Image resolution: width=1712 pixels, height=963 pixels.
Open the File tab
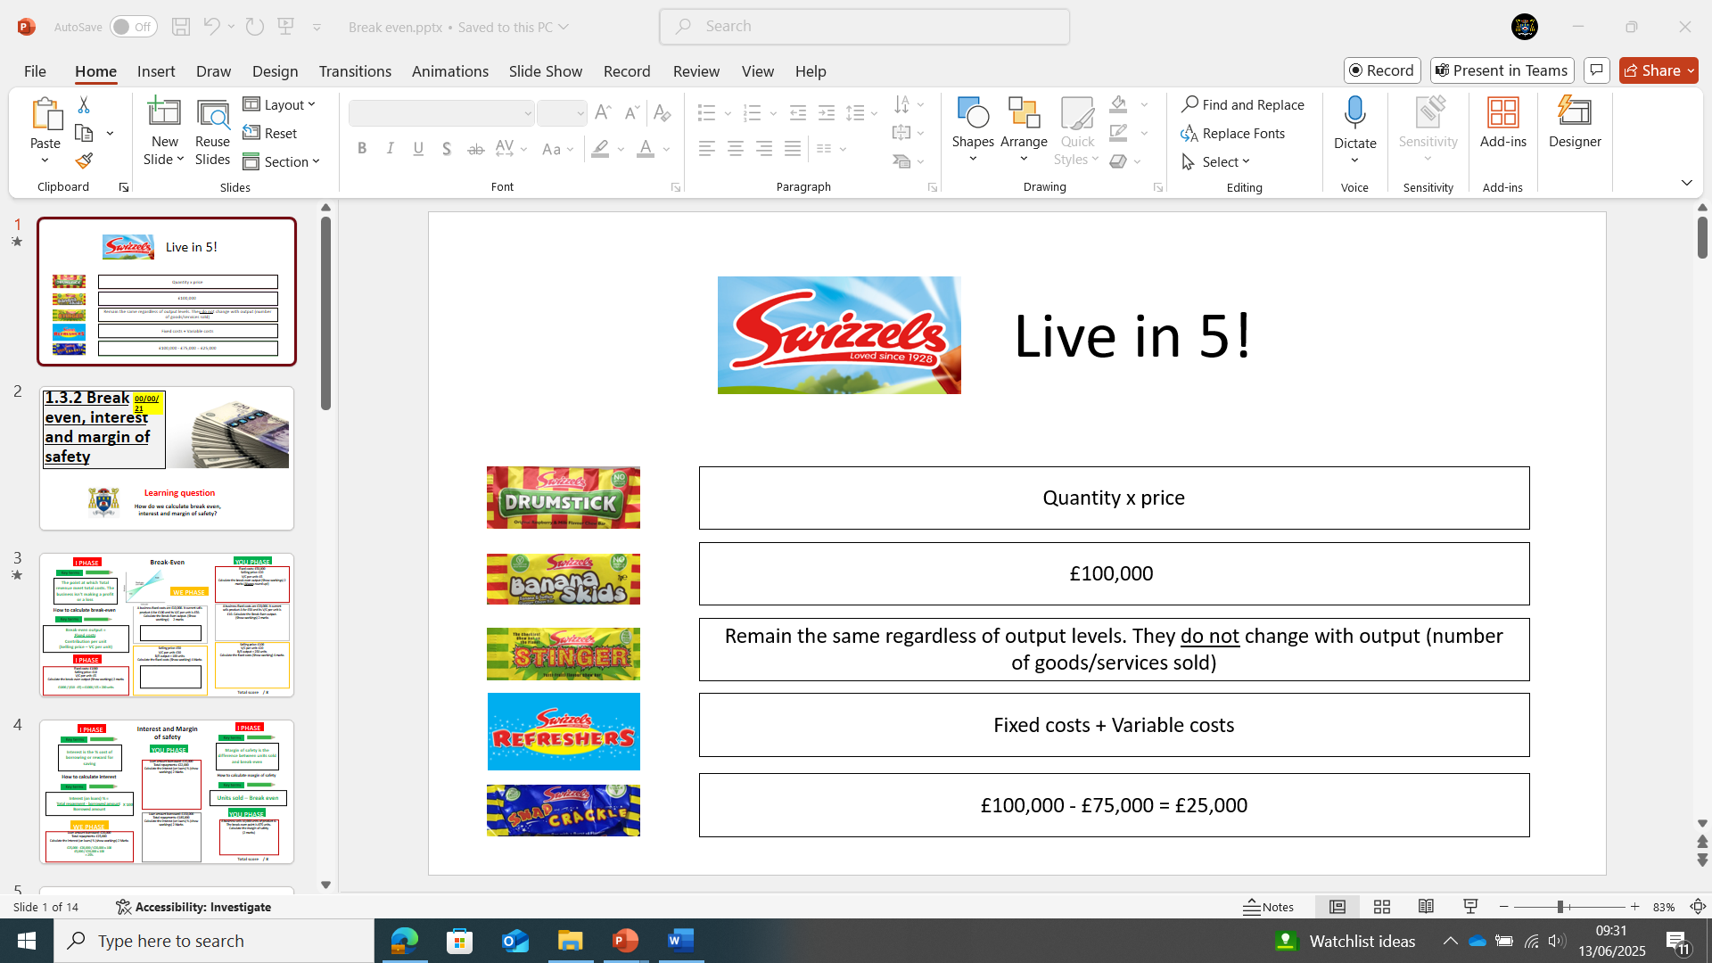coord(35,71)
